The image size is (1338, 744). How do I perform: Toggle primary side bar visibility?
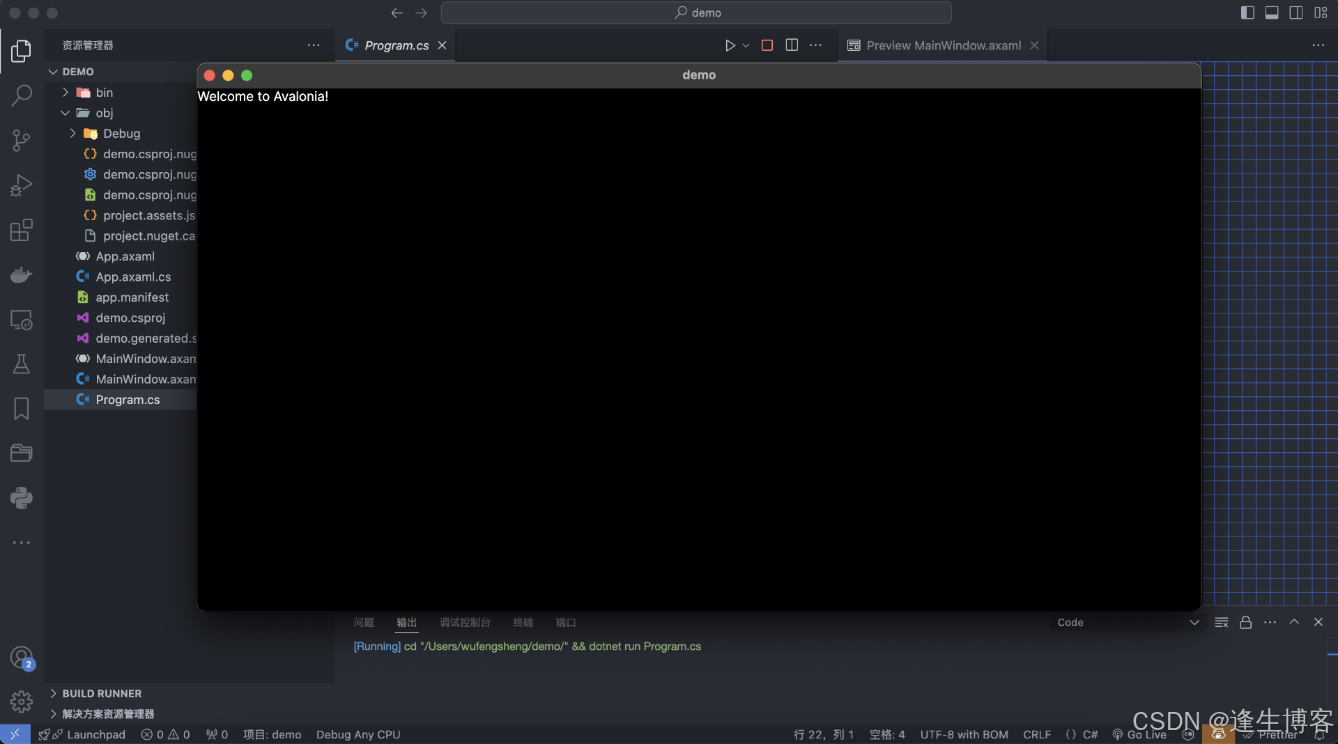pyautogui.click(x=1247, y=13)
